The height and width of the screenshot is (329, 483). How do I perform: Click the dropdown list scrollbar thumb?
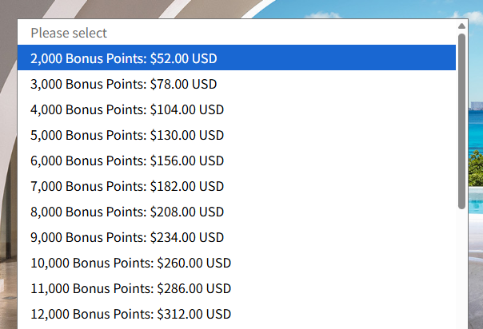pyautogui.click(x=461, y=120)
